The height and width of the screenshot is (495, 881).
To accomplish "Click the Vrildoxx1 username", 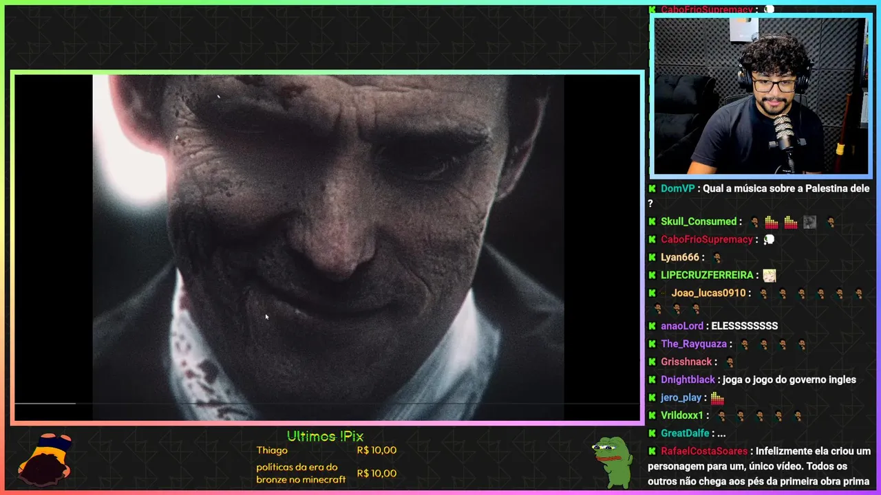I will 682,415.
